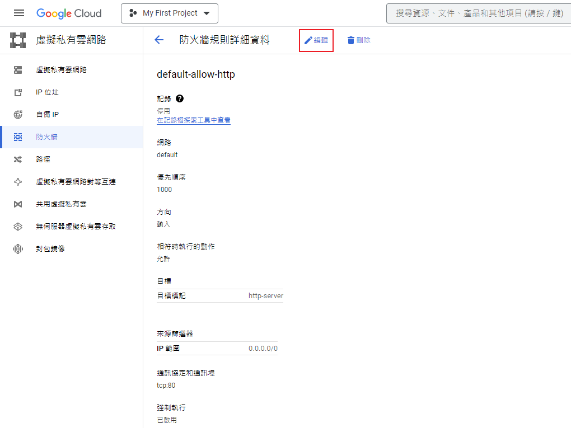Open the My First Project picker
571x428 pixels.
[170, 13]
